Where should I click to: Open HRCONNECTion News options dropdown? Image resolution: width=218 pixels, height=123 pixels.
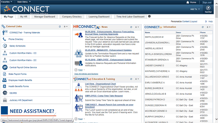tap(137, 27)
